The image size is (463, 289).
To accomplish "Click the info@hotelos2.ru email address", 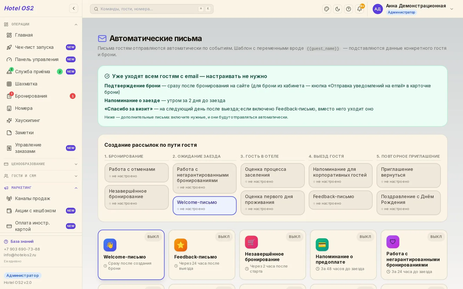I will tap(20, 255).
